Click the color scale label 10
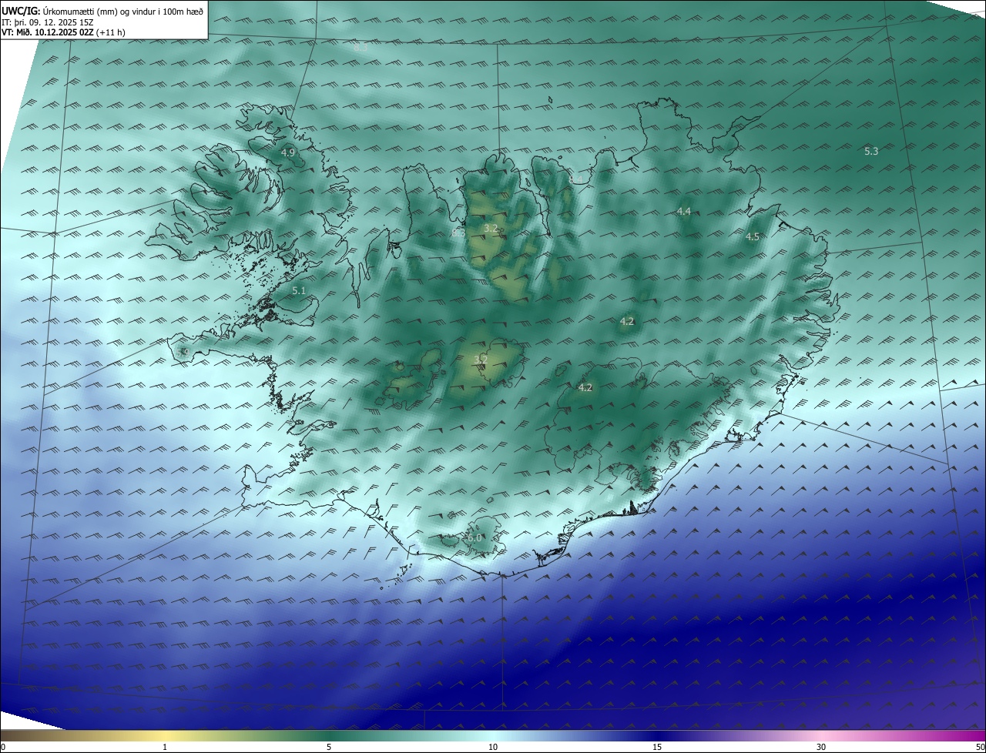Image resolution: width=986 pixels, height=753 pixels. pyautogui.click(x=493, y=747)
